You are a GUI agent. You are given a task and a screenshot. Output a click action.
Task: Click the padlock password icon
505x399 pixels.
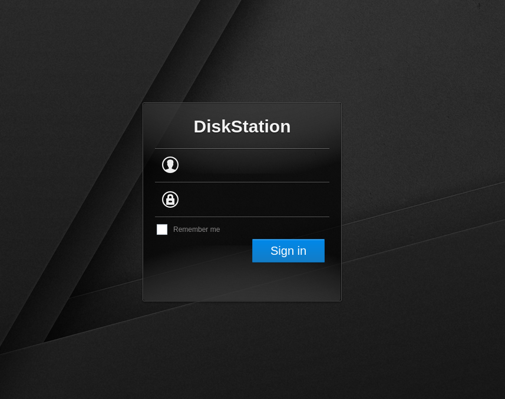(170, 199)
